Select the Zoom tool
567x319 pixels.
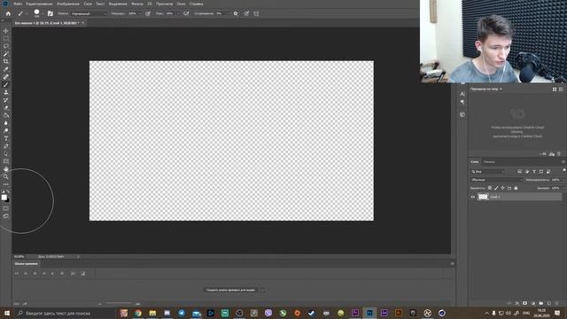coord(6,176)
